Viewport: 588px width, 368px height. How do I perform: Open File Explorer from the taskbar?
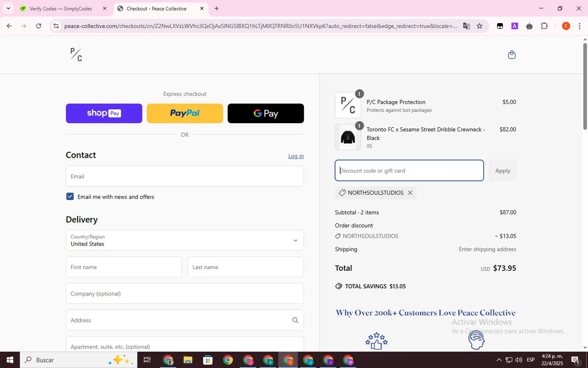click(188, 360)
